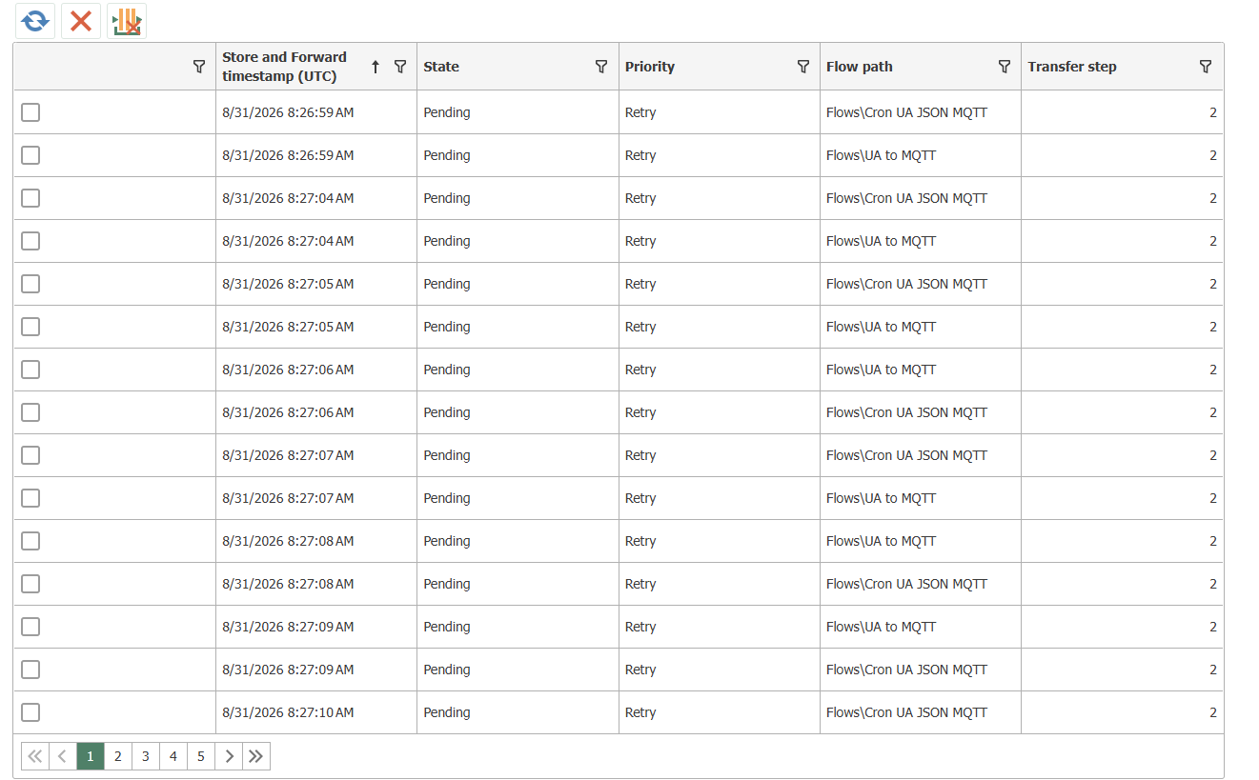Switch to page 2
Image resolution: width=1259 pixels, height=780 pixels.
pos(118,756)
